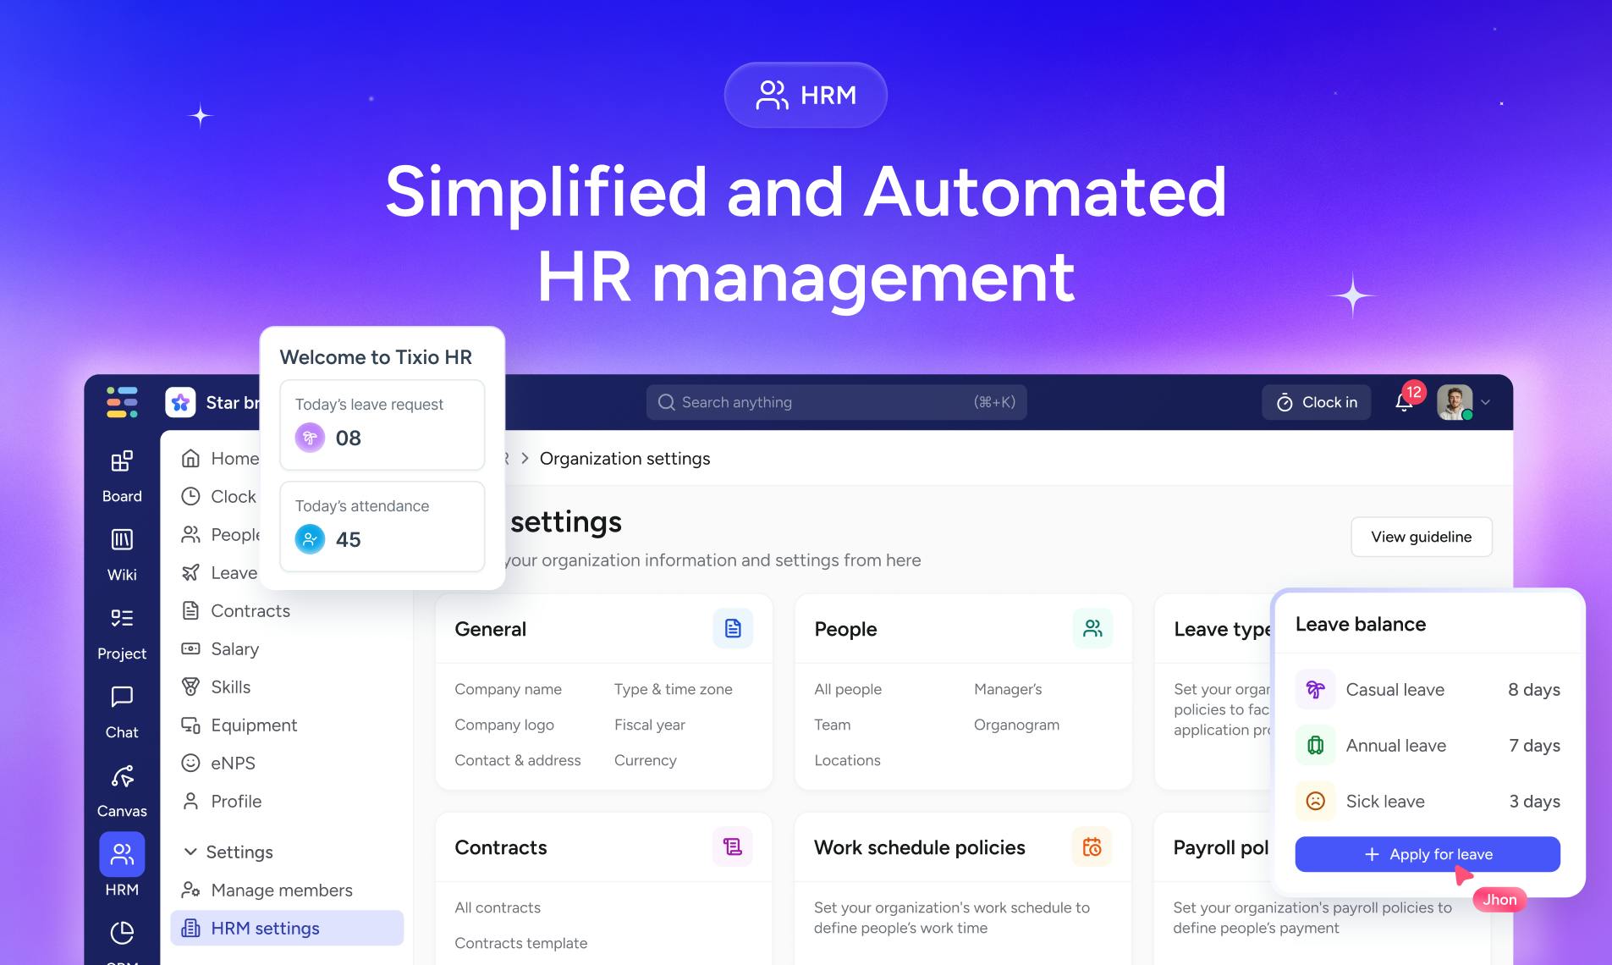The width and height of the screenshot is (1612, 965).
Task: Select the HRM module icon
Action: [122, 854]
